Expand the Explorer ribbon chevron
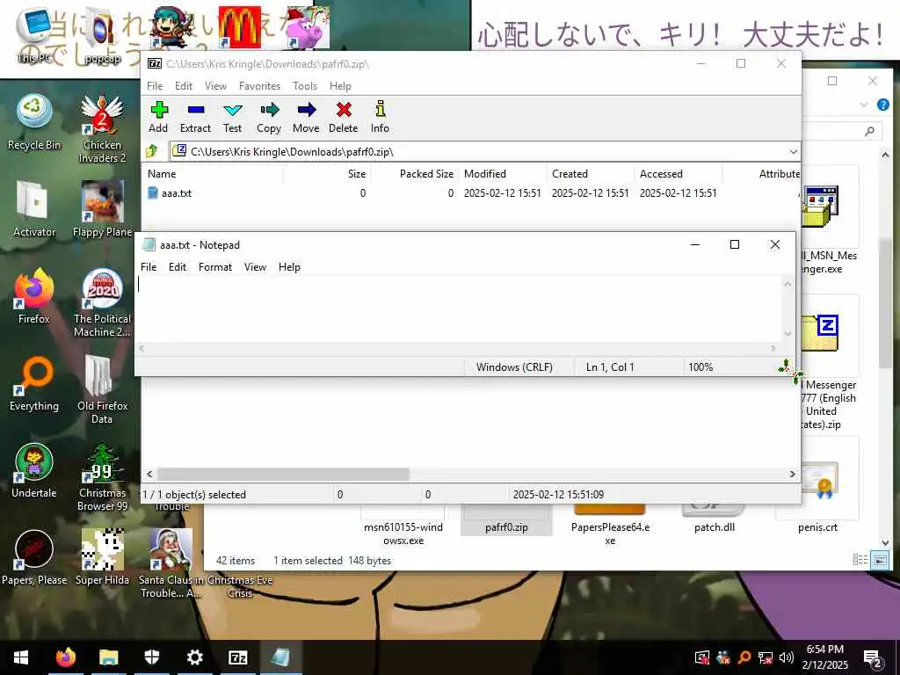 864,105
